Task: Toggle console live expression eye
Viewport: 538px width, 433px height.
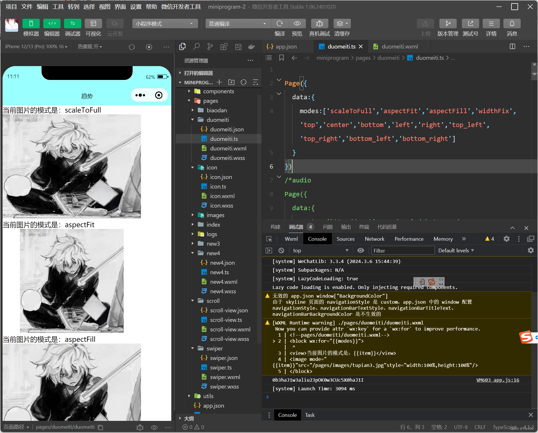Action: tap(361, 251)
